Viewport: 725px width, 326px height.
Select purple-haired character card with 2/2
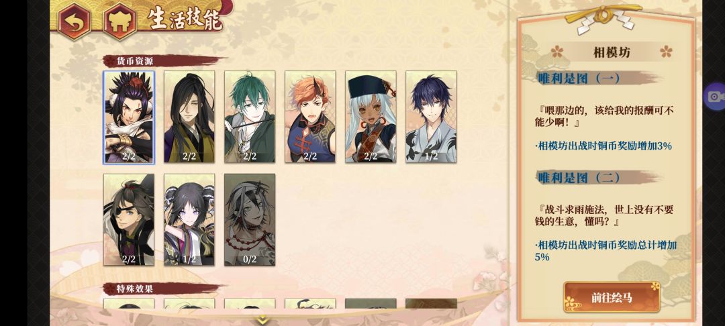129,117
